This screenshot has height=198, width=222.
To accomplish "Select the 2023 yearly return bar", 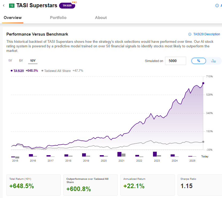I will pos(157,154).
